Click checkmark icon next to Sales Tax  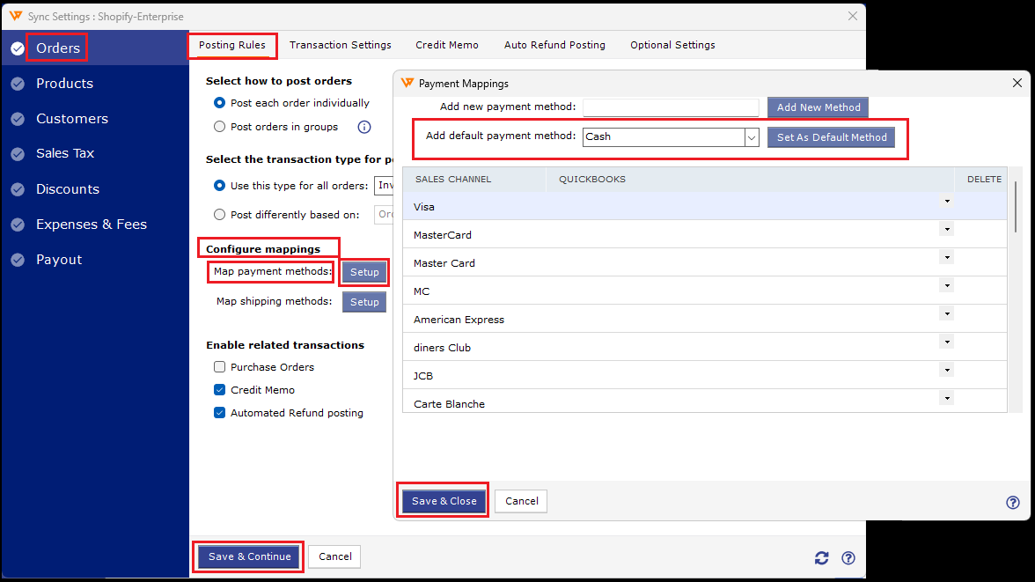coord(18,154)
